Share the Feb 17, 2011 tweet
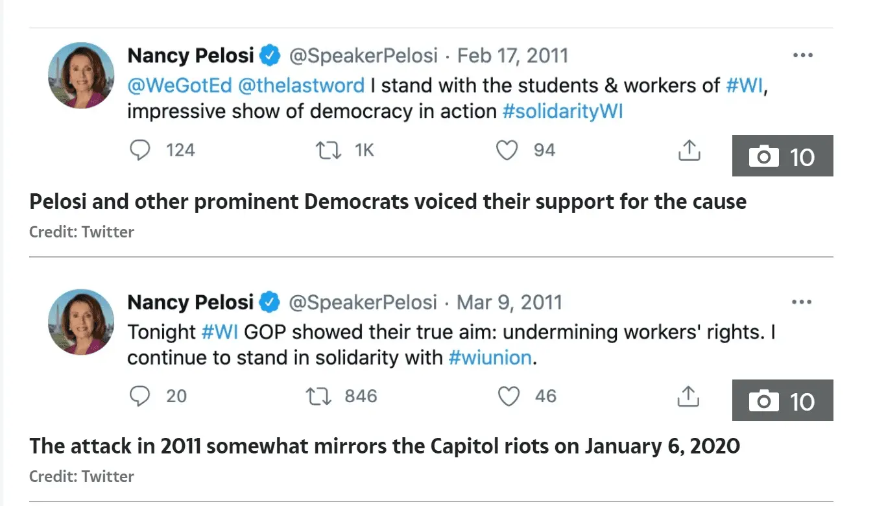 click(x=689, y=151)
